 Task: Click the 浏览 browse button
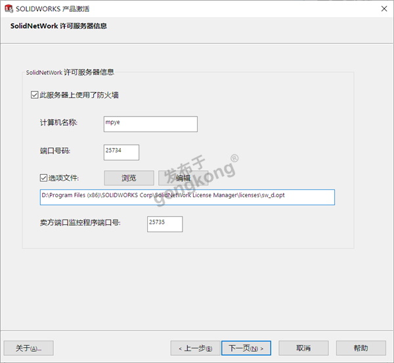[x=129, y=178]
